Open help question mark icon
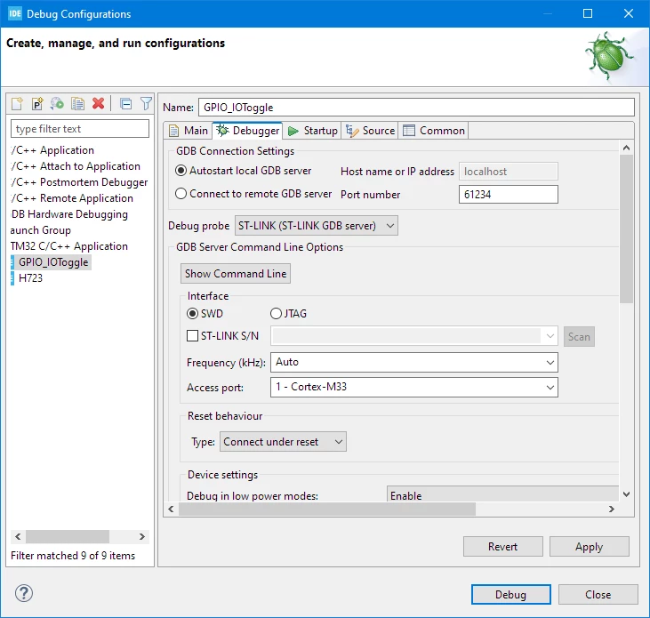Image resolution: width=650 pixels, height=618 pixels. [x=24, y=593]
